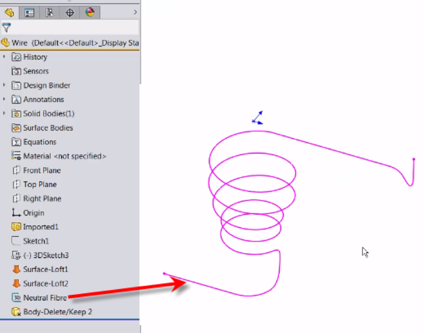The image size is (423, 333).
Task: Select the Sketch1 feature
Action: pos(36,241)
